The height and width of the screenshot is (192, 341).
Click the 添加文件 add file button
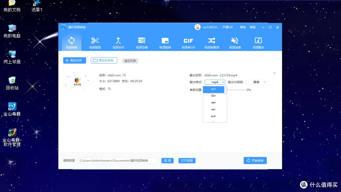(75, 60)
